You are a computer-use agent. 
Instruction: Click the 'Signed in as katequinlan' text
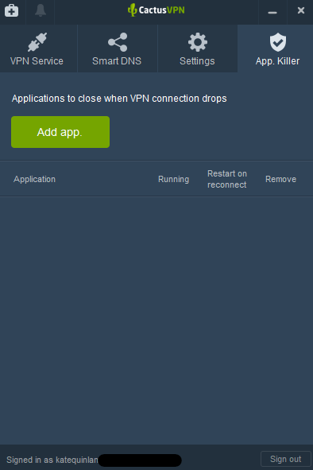pos(52,460)
